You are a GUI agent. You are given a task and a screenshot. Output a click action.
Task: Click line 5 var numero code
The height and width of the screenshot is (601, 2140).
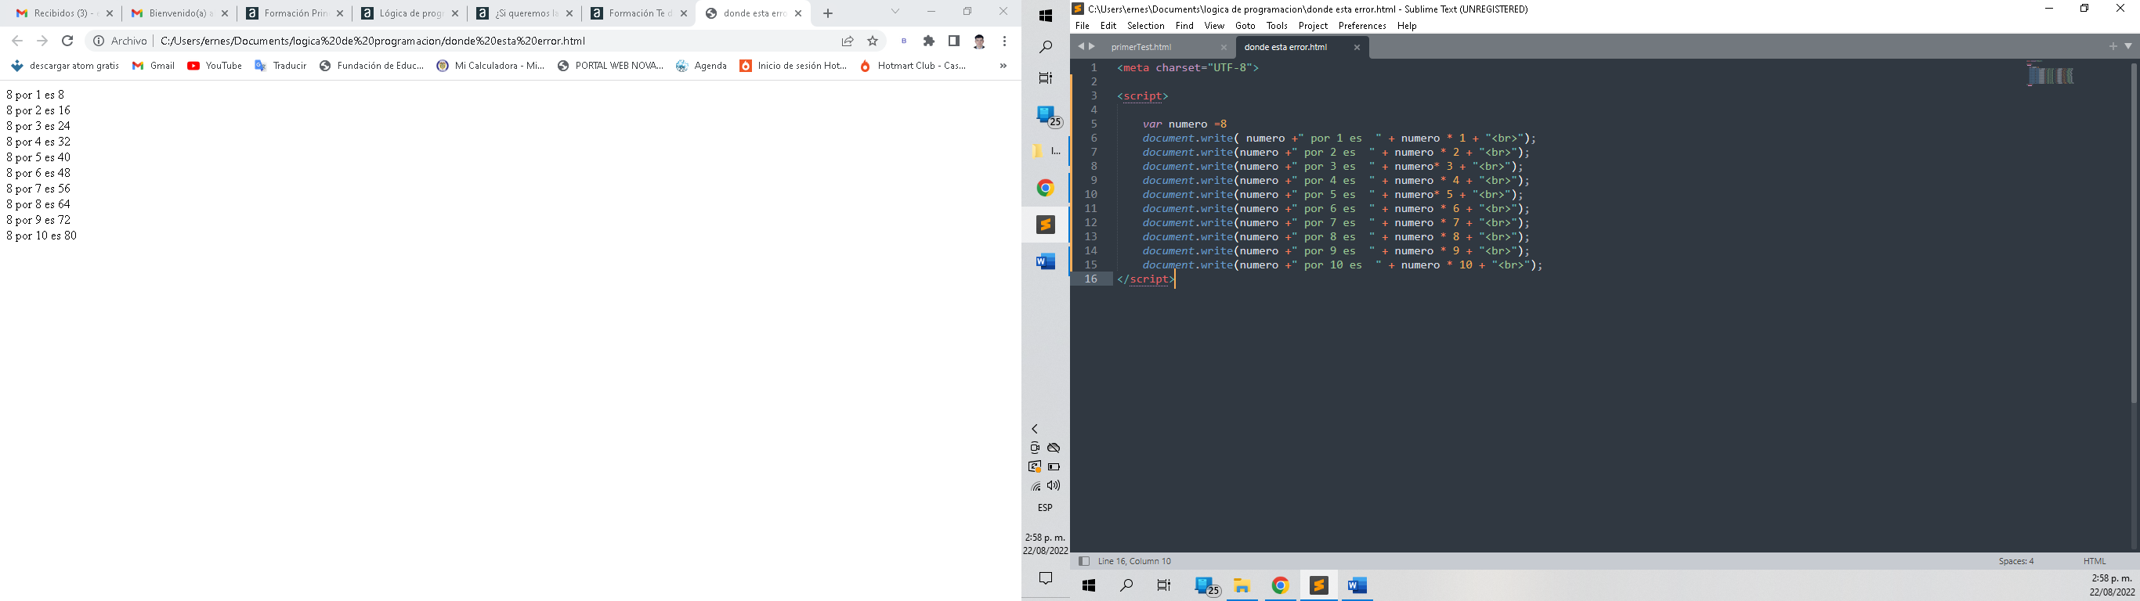[1184, 124]
